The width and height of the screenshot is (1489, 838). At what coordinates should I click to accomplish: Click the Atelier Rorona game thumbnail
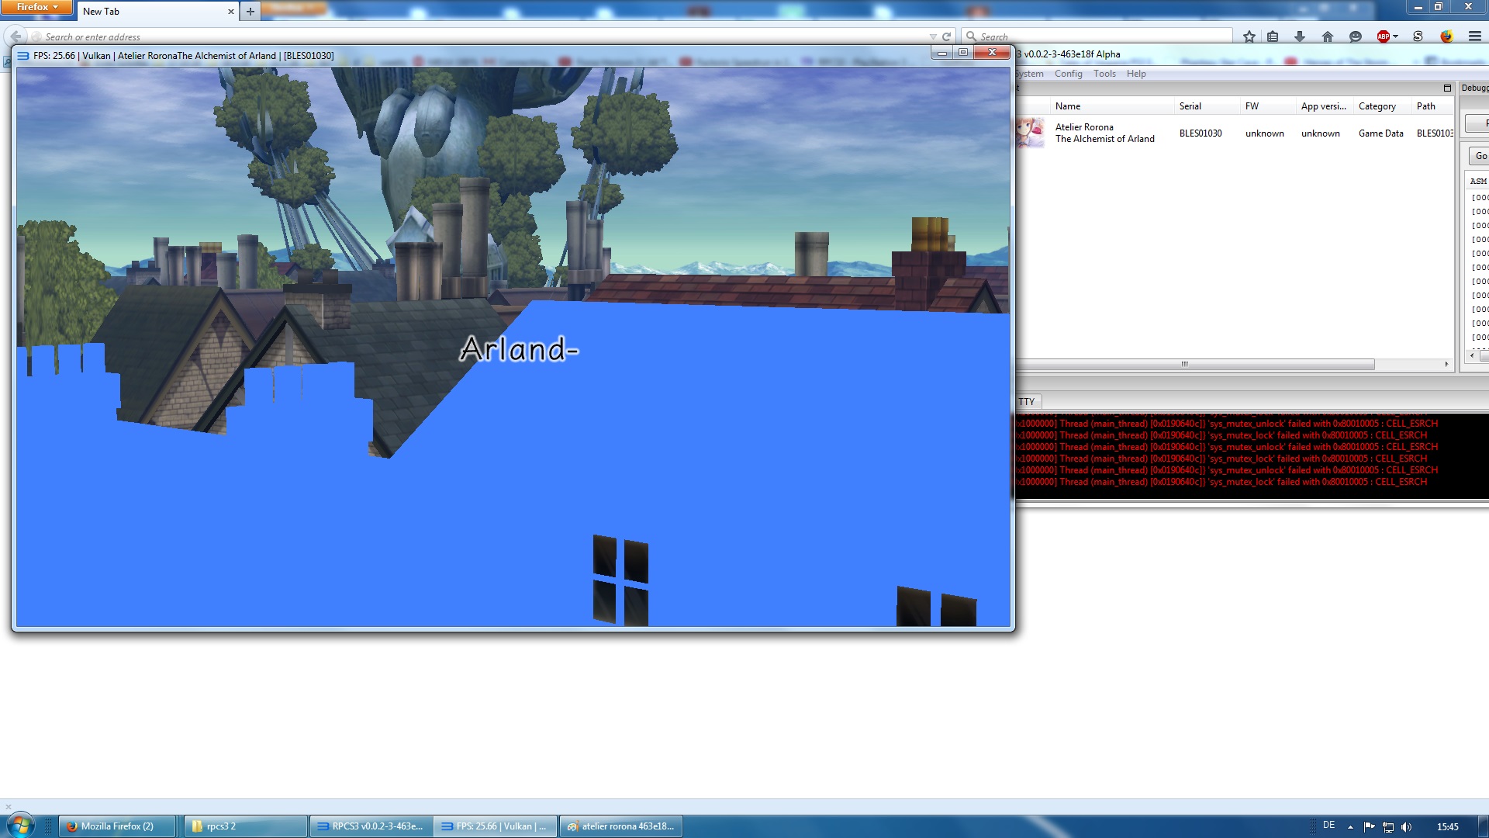pyautogui.click(x=1031, y=133)
